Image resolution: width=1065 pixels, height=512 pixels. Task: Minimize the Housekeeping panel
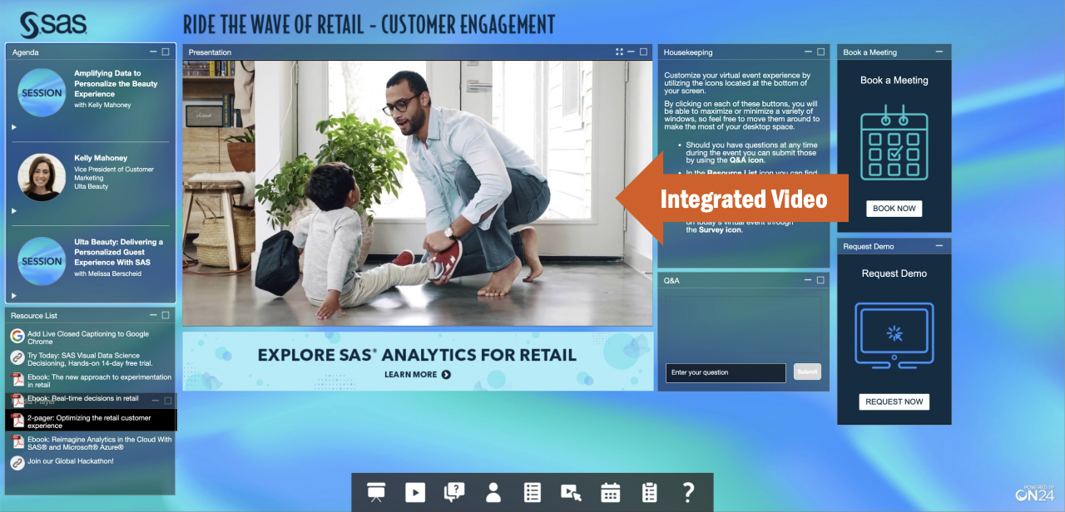click(808, 52)
